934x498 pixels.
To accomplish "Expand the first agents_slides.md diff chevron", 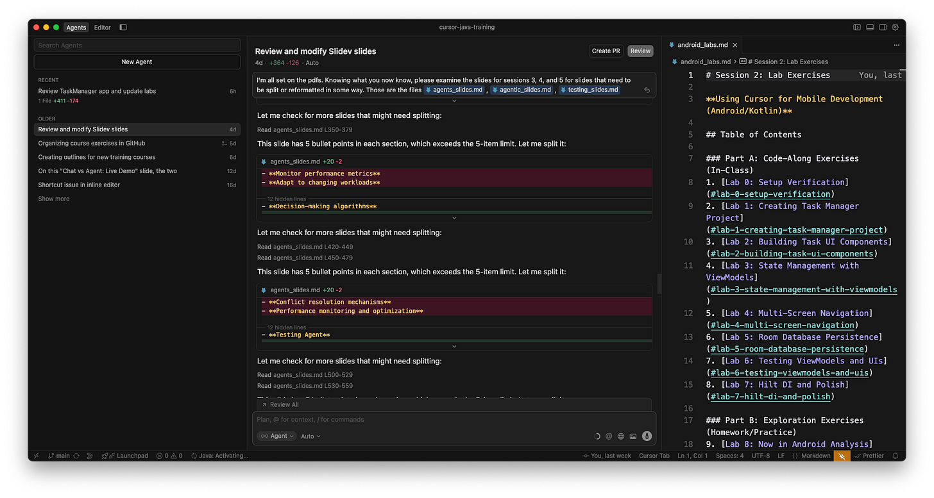I will pos(454,218).
